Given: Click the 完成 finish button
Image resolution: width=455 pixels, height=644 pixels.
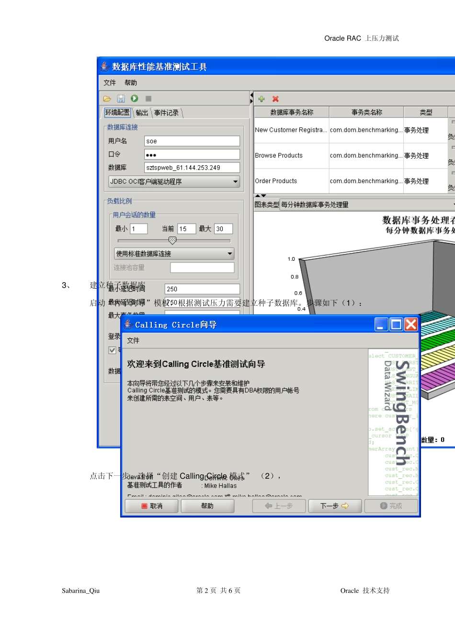Looking at the screenshot, I should point(391,506).
